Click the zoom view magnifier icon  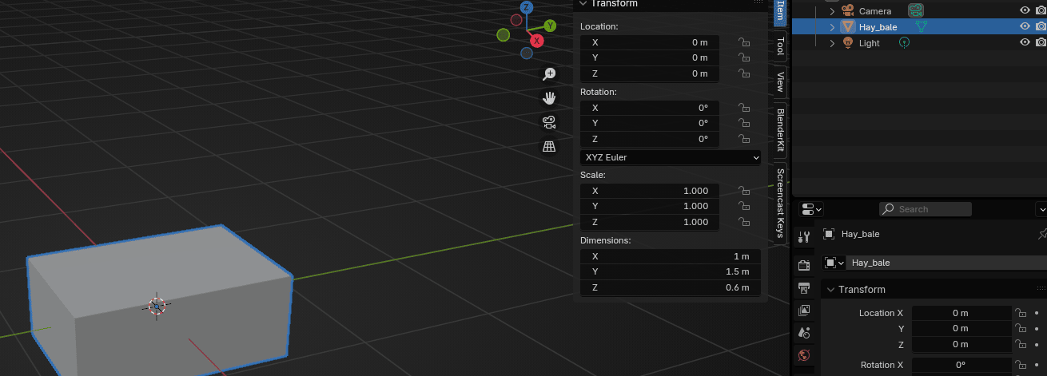(549, 74)
